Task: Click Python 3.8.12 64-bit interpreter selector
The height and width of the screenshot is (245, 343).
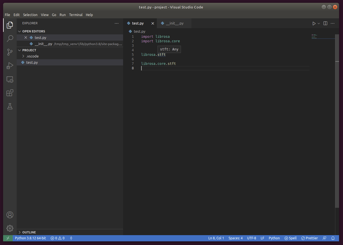Action: click(31, 238)
